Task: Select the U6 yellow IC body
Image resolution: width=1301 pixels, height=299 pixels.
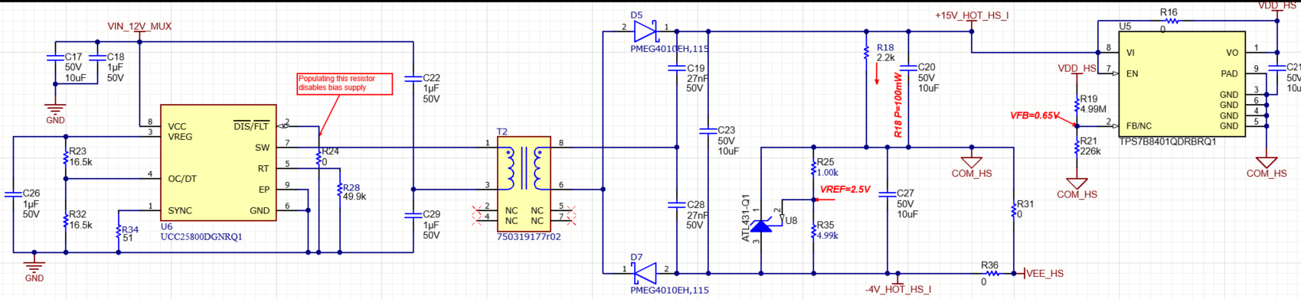Action: (218, 163)
